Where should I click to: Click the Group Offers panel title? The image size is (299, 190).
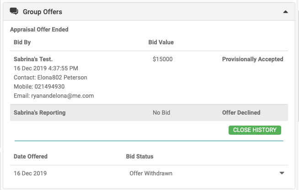tap(43, 12)
